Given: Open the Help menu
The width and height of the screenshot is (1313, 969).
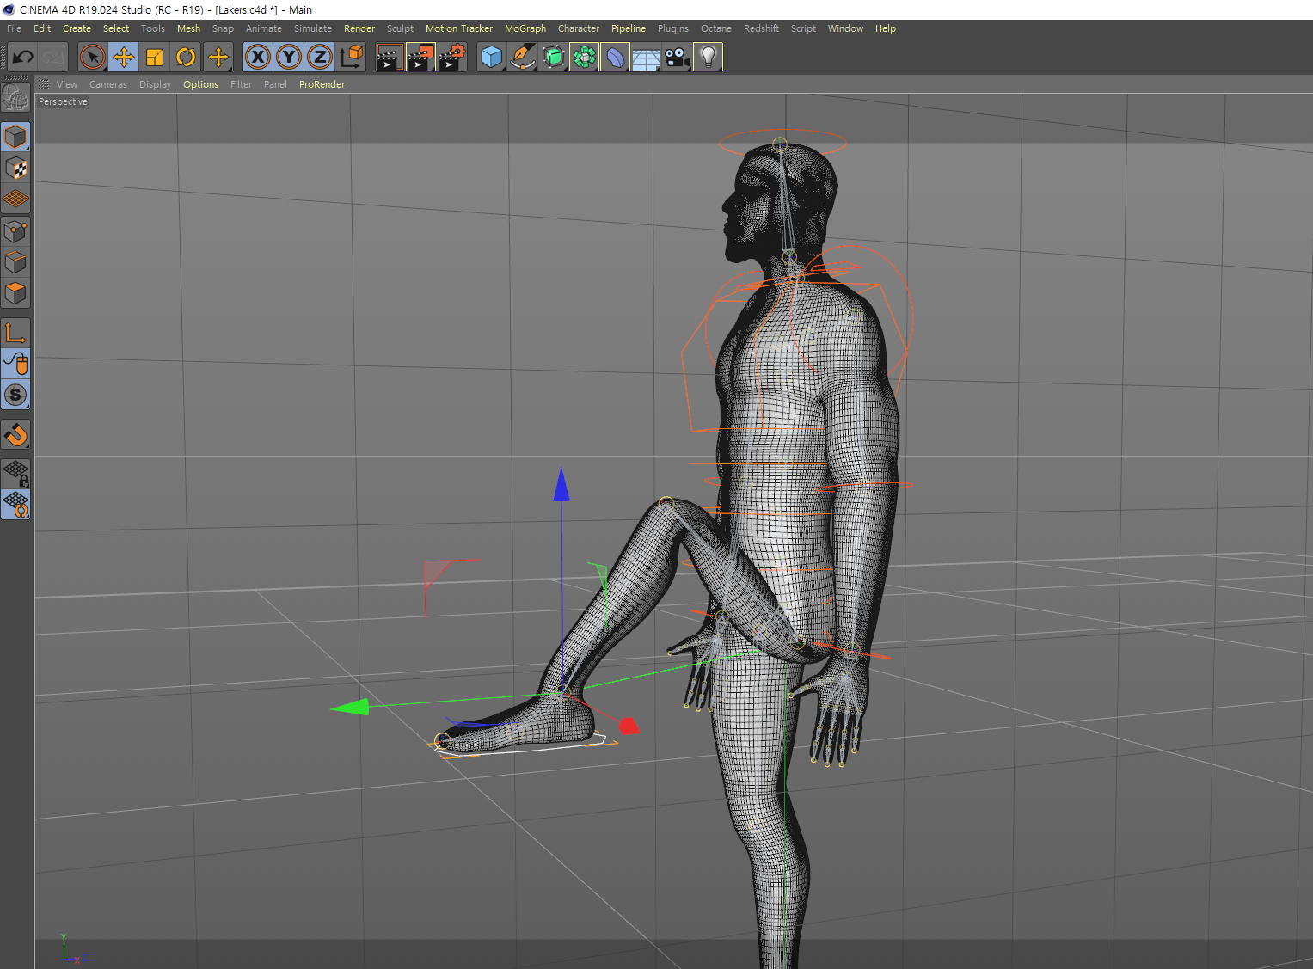Looking at the screenshot, I should point(886,28).
